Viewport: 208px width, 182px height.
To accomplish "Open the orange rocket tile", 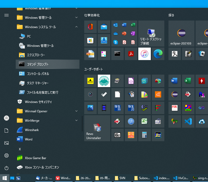I will (158, 94).
